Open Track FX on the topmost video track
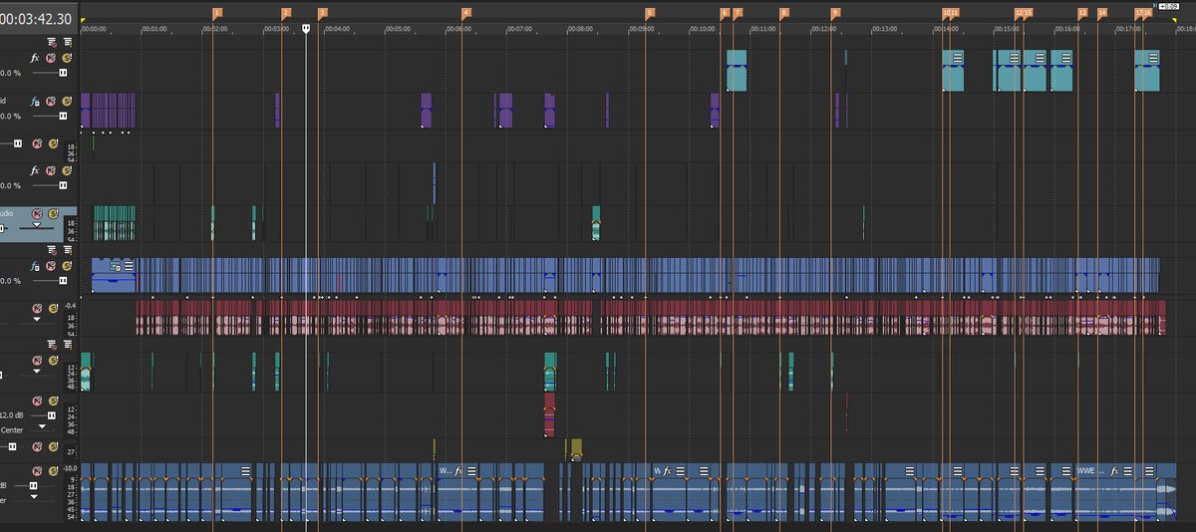Image resolution: width=1196 pixels, height=532 pixels. click(x=35, y=58)
